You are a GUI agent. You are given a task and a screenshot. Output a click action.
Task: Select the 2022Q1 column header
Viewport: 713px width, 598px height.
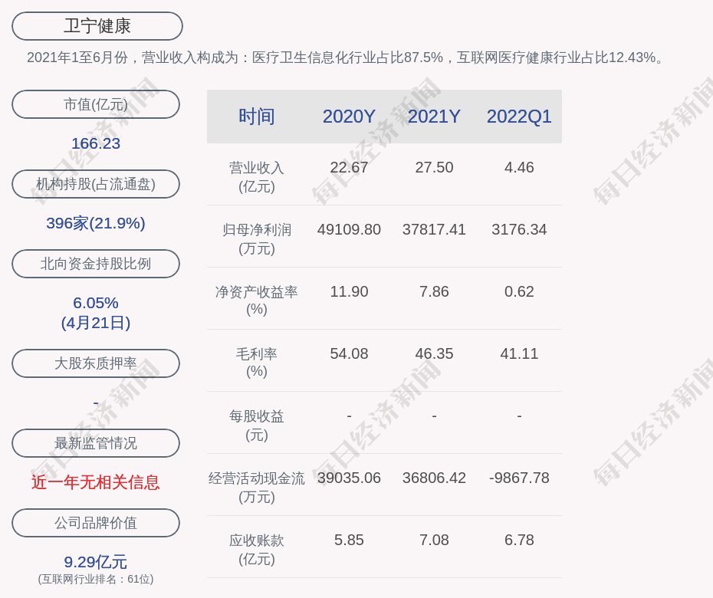pos(519,117)
